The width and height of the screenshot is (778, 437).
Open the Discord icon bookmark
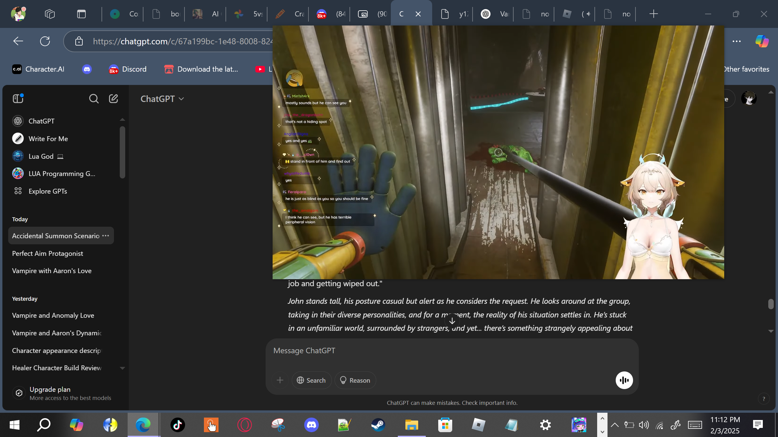(87, 69)
